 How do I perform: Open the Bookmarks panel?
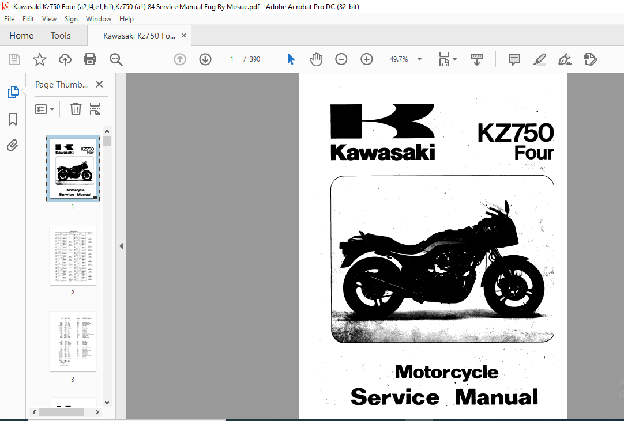pyautogui.click(x=13, y=119)
